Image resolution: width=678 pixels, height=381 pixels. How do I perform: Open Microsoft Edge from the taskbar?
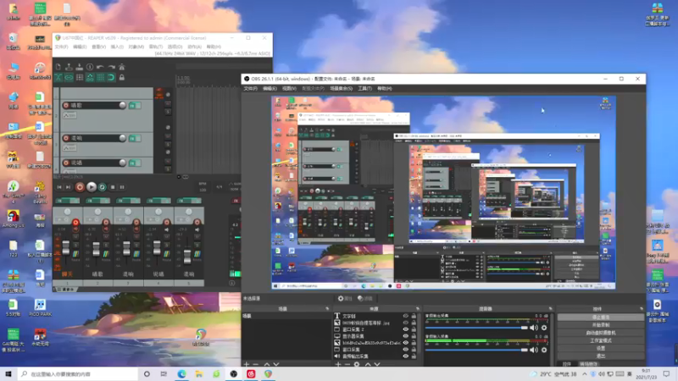click(181, 374)
